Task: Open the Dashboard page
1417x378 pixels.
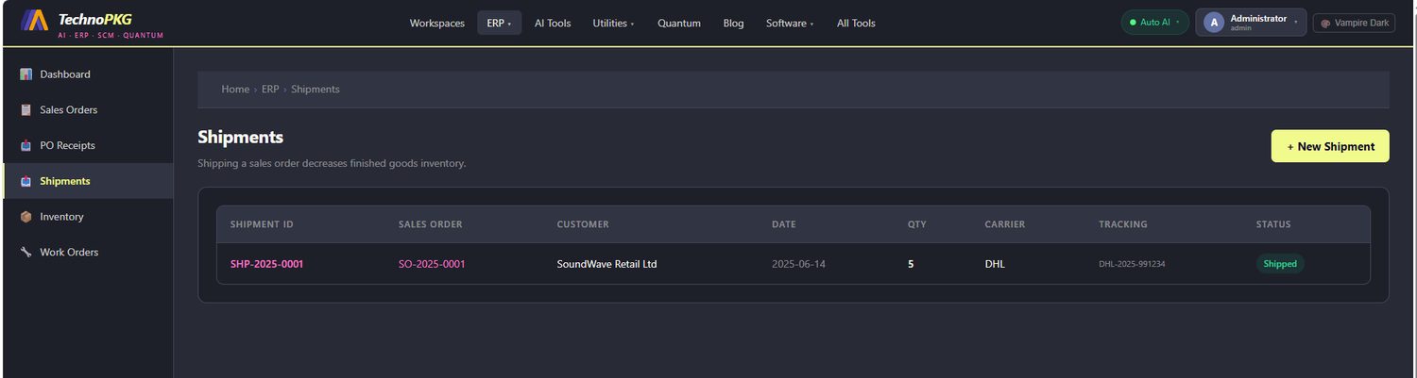Action: (x=88, y=74)
